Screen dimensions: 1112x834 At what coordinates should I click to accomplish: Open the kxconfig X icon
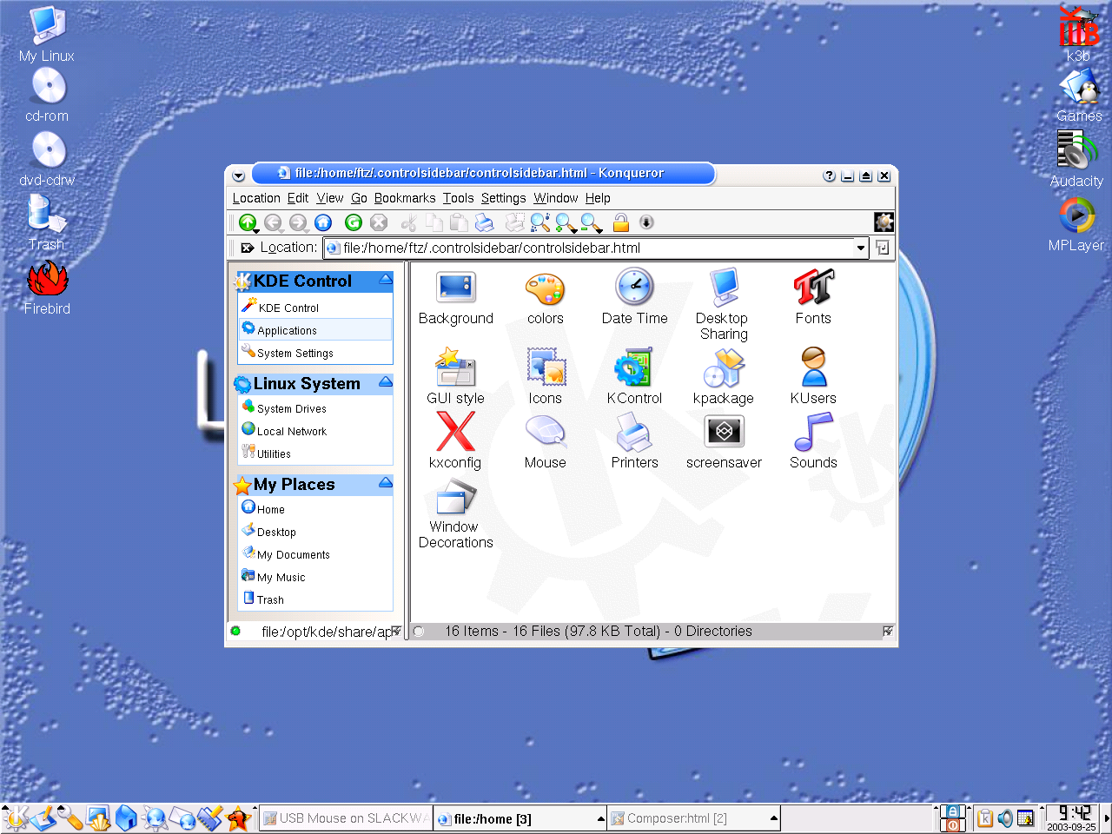click(x=455, y=440)
